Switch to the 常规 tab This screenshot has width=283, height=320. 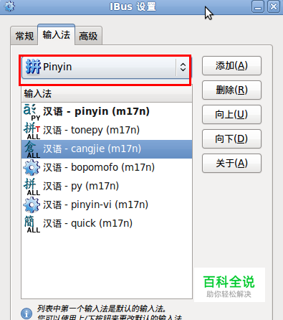click(x=24, y=36)
